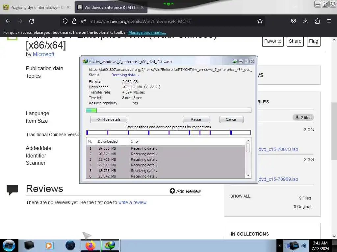
Task: Click Internet Download Manager taskbar icon
Action: [x=110, y=245]
